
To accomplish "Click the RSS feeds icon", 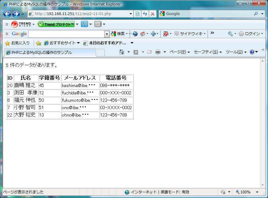I will 136,52.
